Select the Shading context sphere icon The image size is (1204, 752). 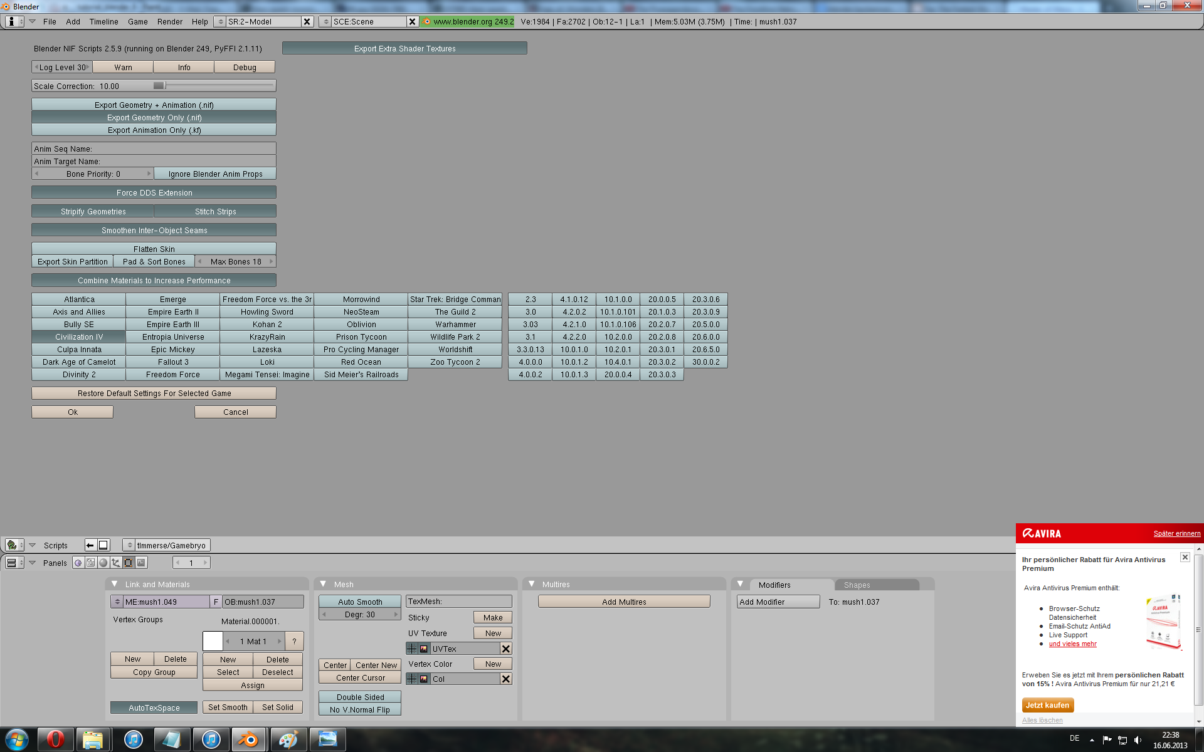[x=103, y=563]
